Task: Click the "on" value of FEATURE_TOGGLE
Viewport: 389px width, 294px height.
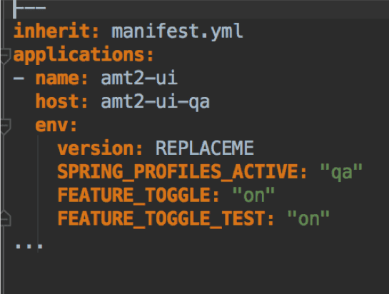Action: (x=254, y=195)
